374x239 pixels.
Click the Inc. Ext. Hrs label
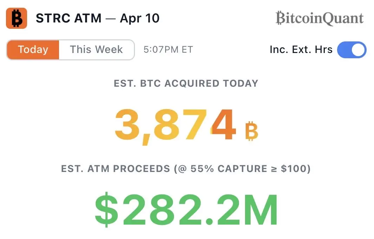tap(301, 50)
